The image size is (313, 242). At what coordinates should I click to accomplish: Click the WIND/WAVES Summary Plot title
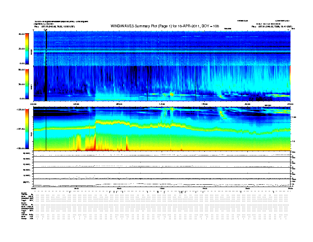click(165, 26)
